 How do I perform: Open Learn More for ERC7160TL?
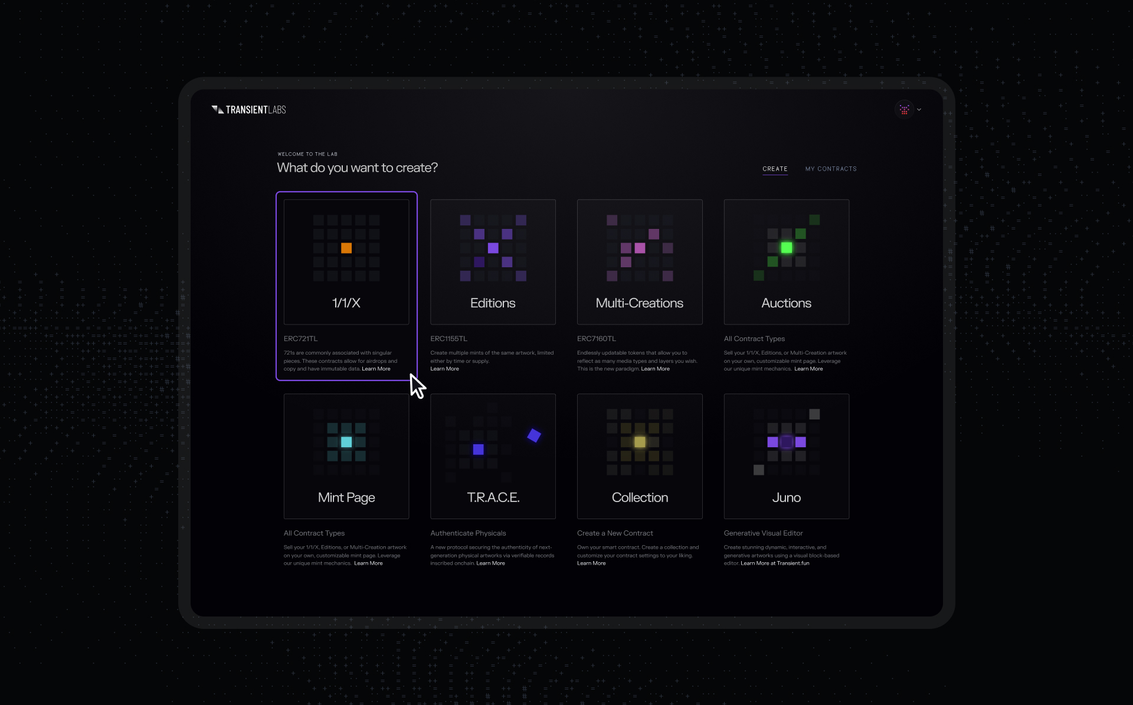click(x=655, y=369)
